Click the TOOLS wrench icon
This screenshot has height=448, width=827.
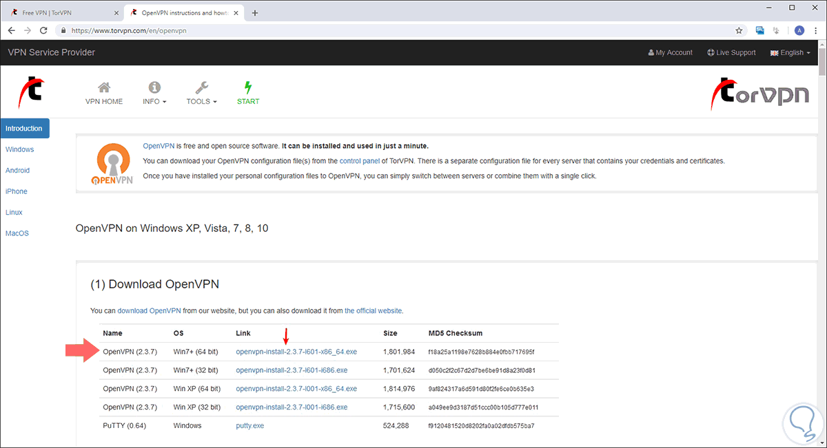(x=201, y=87)
